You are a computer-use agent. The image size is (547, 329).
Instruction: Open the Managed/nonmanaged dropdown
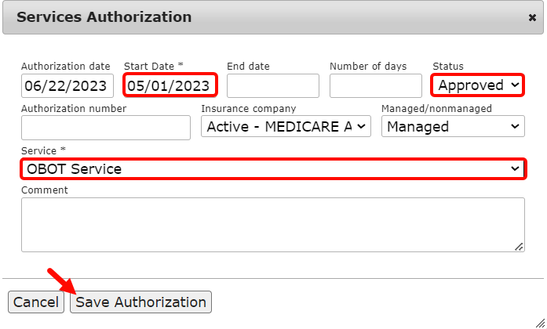(453, 127)
